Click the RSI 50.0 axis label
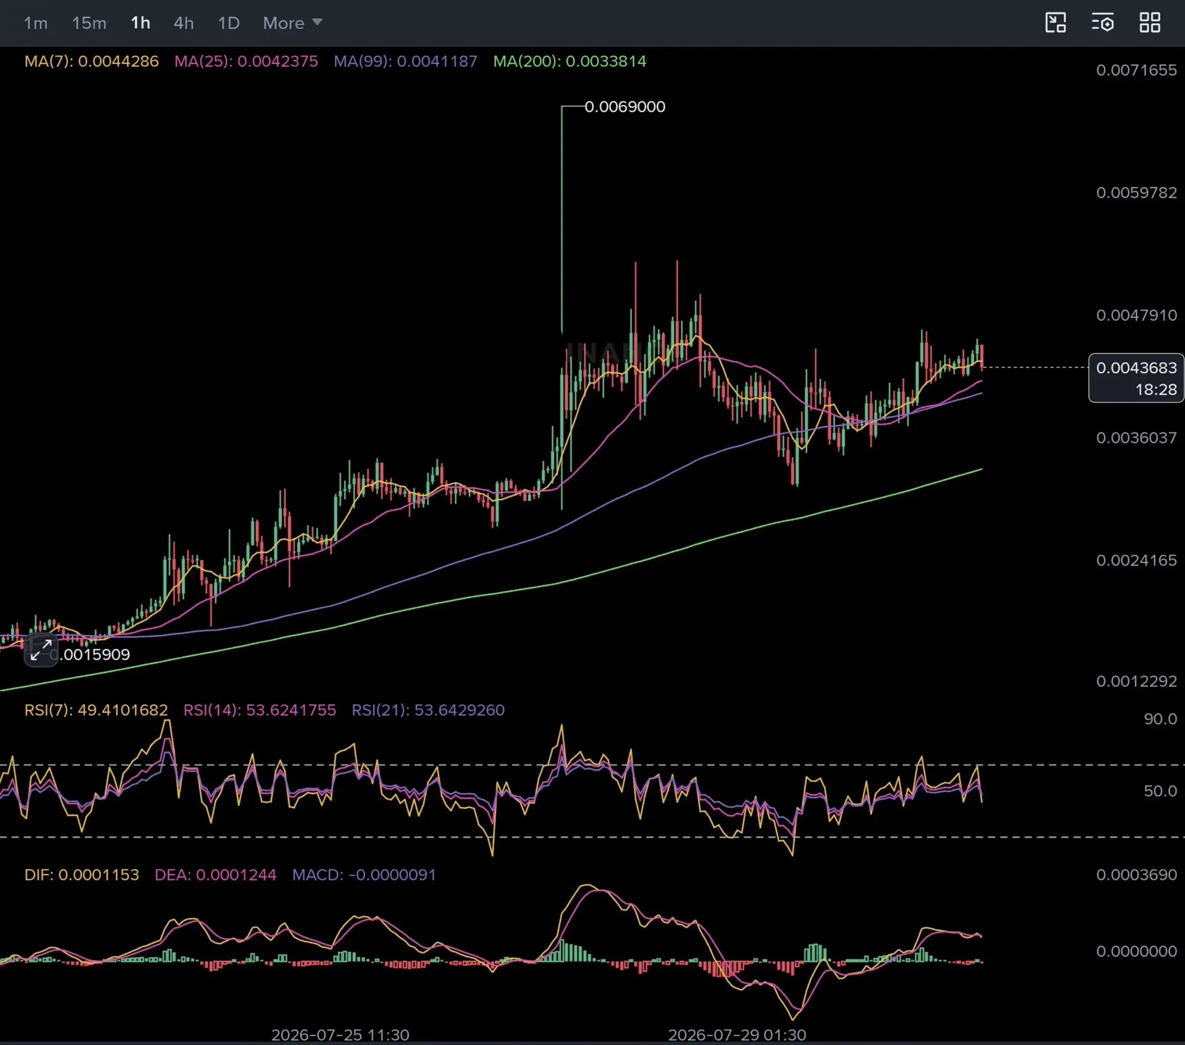 tap(1160, 791)
